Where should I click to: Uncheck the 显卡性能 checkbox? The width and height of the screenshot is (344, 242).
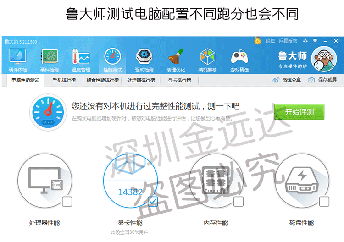[153, 202]
